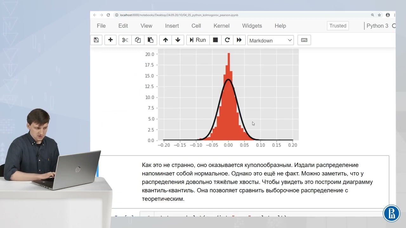Open the Cell menu
Screen dimensions: 406x228
pos(196,26)
